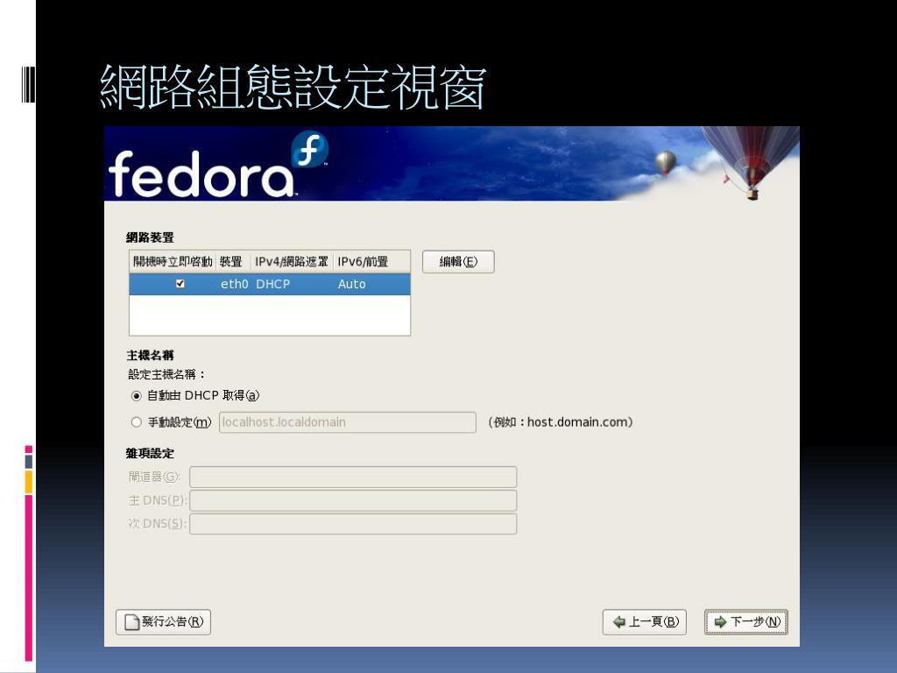This screenshot has width=897, height=673.
Task: Click the release notes document icon
Action: (132, 622)
